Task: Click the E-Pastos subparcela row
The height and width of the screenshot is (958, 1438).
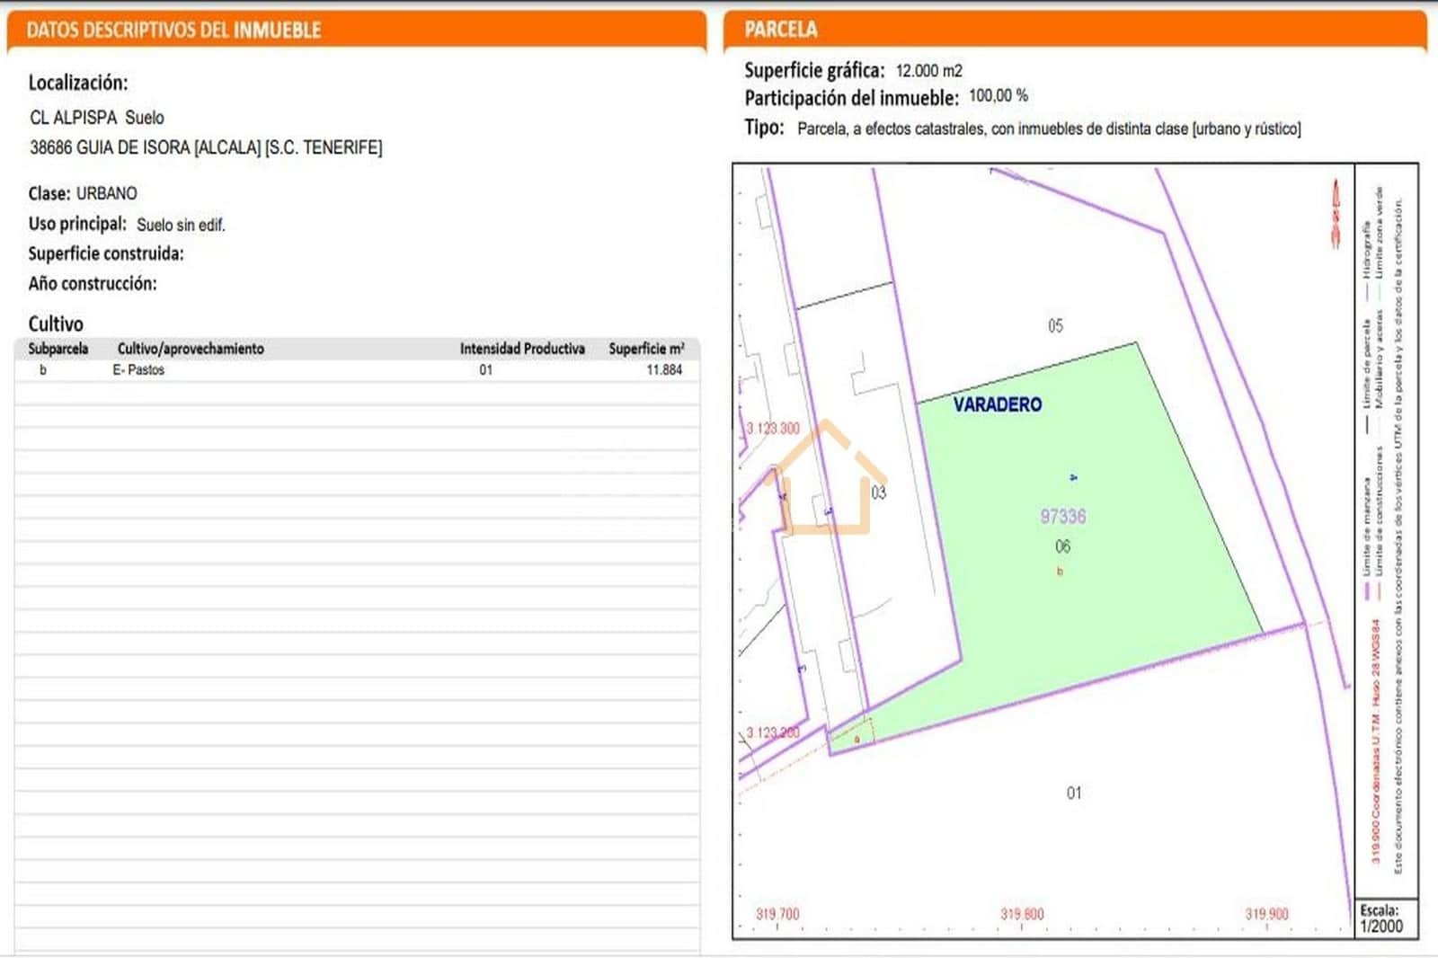Action: pyautogui.click(x=359, y=368)
